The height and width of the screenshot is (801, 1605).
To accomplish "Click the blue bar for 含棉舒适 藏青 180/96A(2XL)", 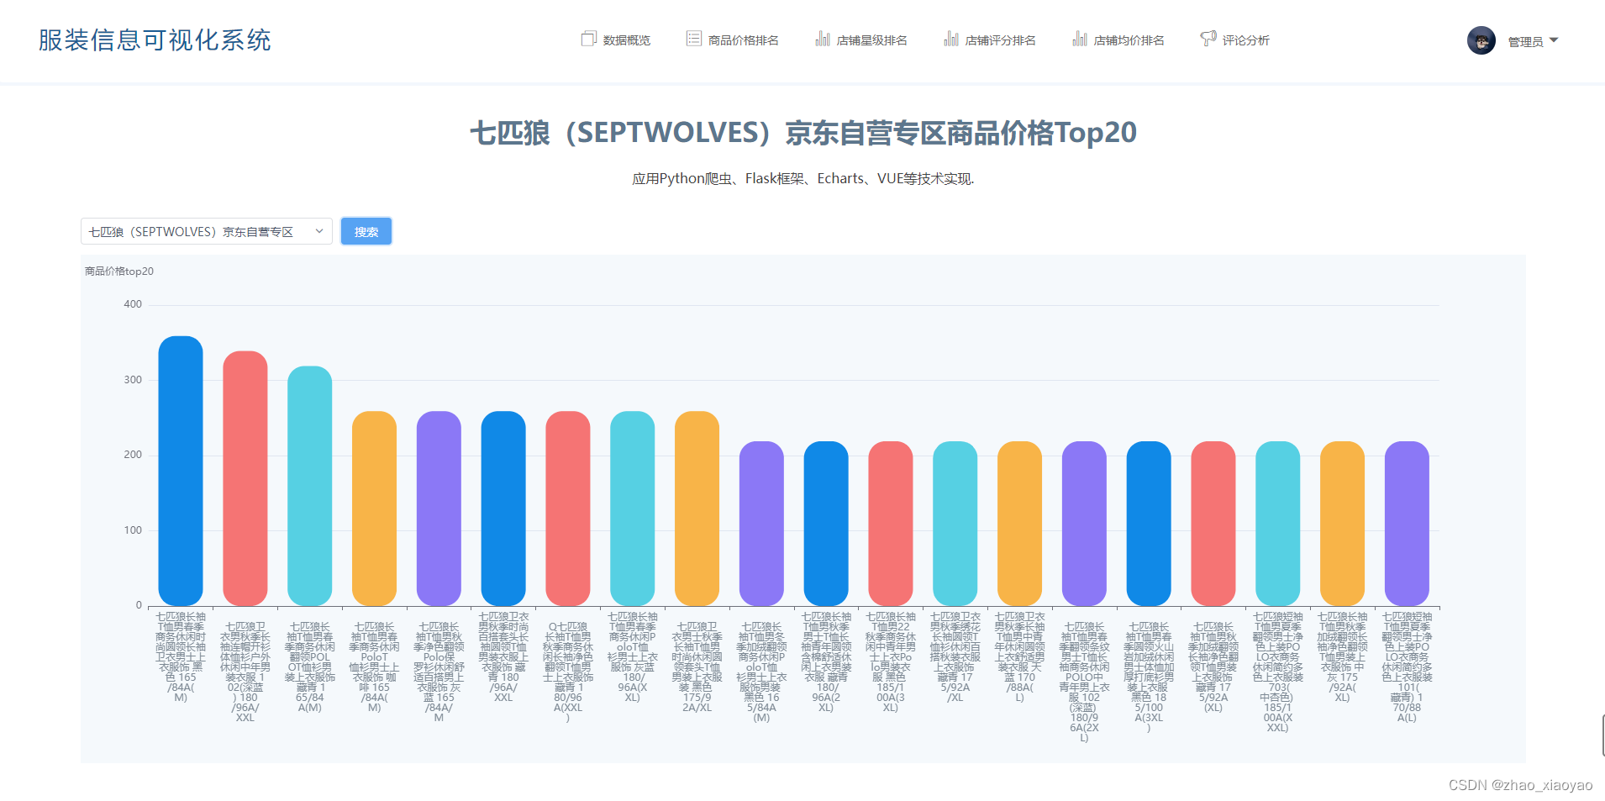I will click(x=826, y=524).
